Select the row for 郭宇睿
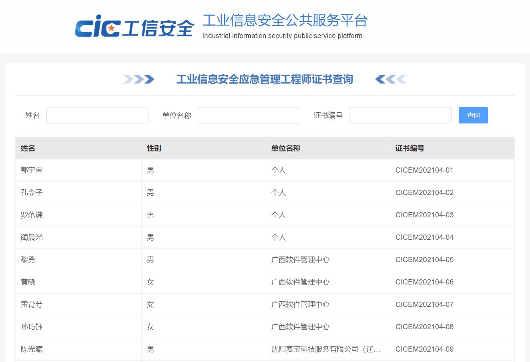530x362 pixels. tap(32, 170)
